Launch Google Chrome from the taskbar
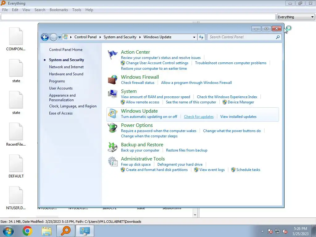Viewport: 316px width, 237px height. [27, 231]
